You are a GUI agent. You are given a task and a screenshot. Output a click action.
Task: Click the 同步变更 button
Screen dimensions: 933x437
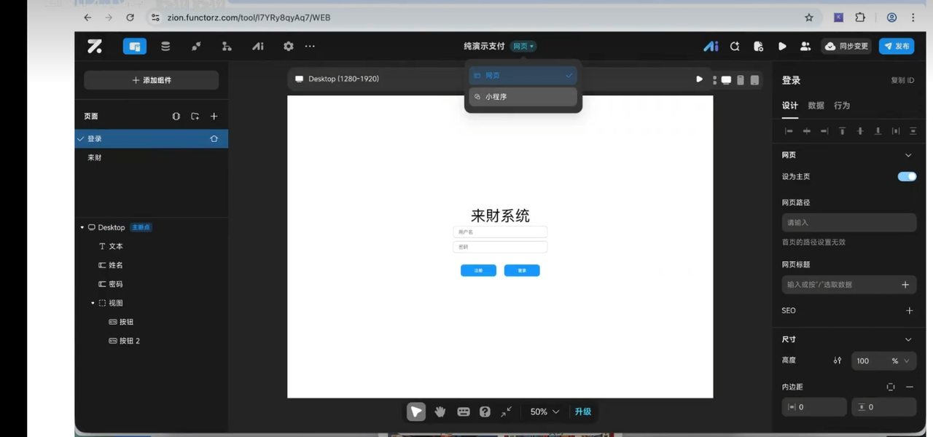pos(846,46)
